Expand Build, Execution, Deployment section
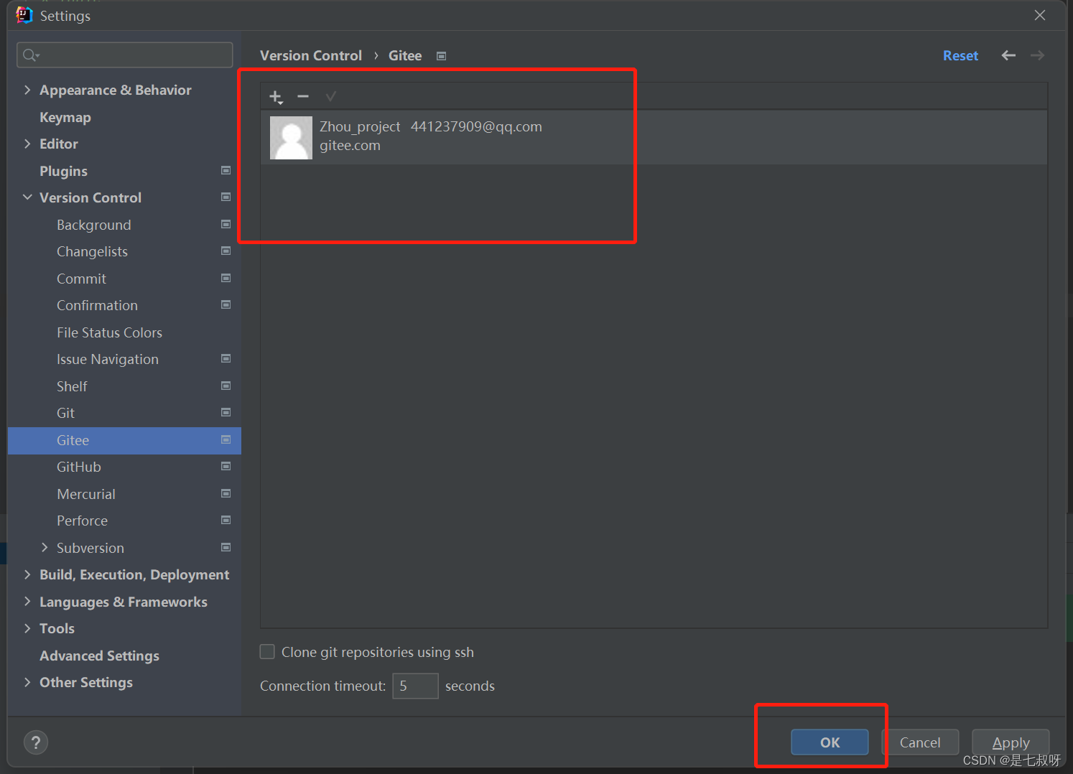The width and height of the screenshot is (1073, 774). click(x=27, y=574)
